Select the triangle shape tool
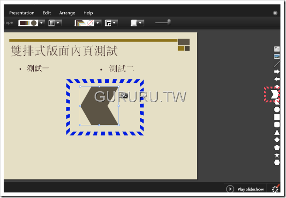 point(277,132)
